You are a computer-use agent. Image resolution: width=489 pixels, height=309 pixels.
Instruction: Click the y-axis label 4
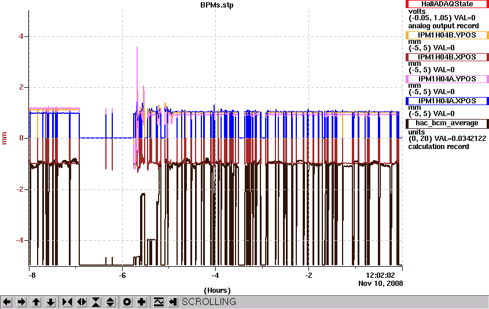21,36
